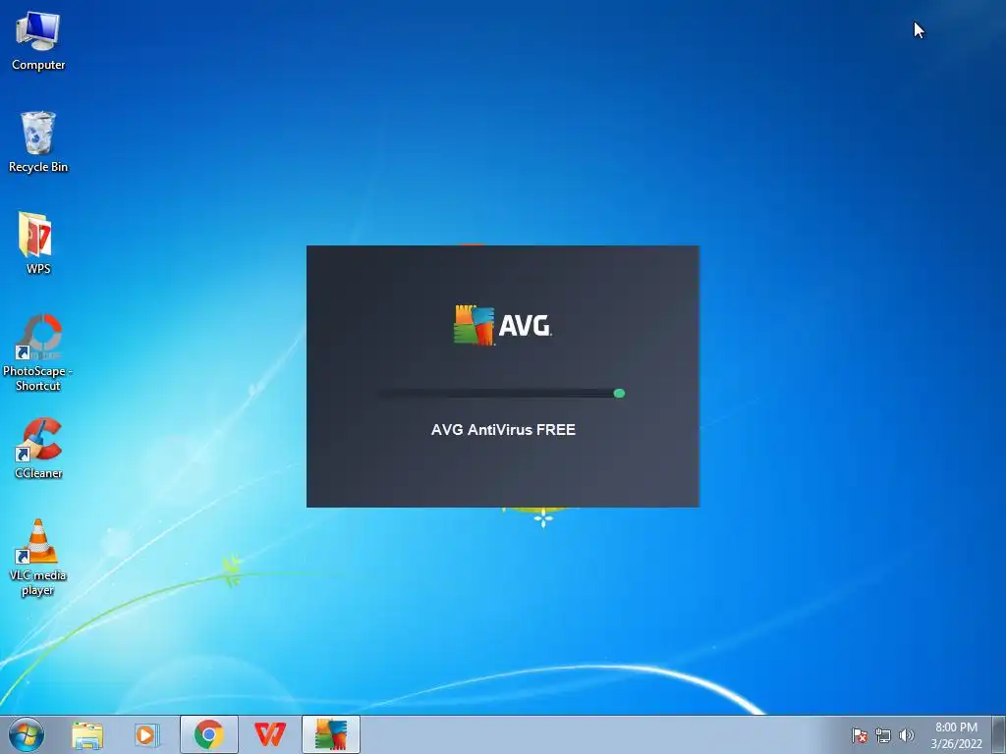Select the Recycle Bin icon
Screen dimensions: 1006x754
click(x=38, y=142)
